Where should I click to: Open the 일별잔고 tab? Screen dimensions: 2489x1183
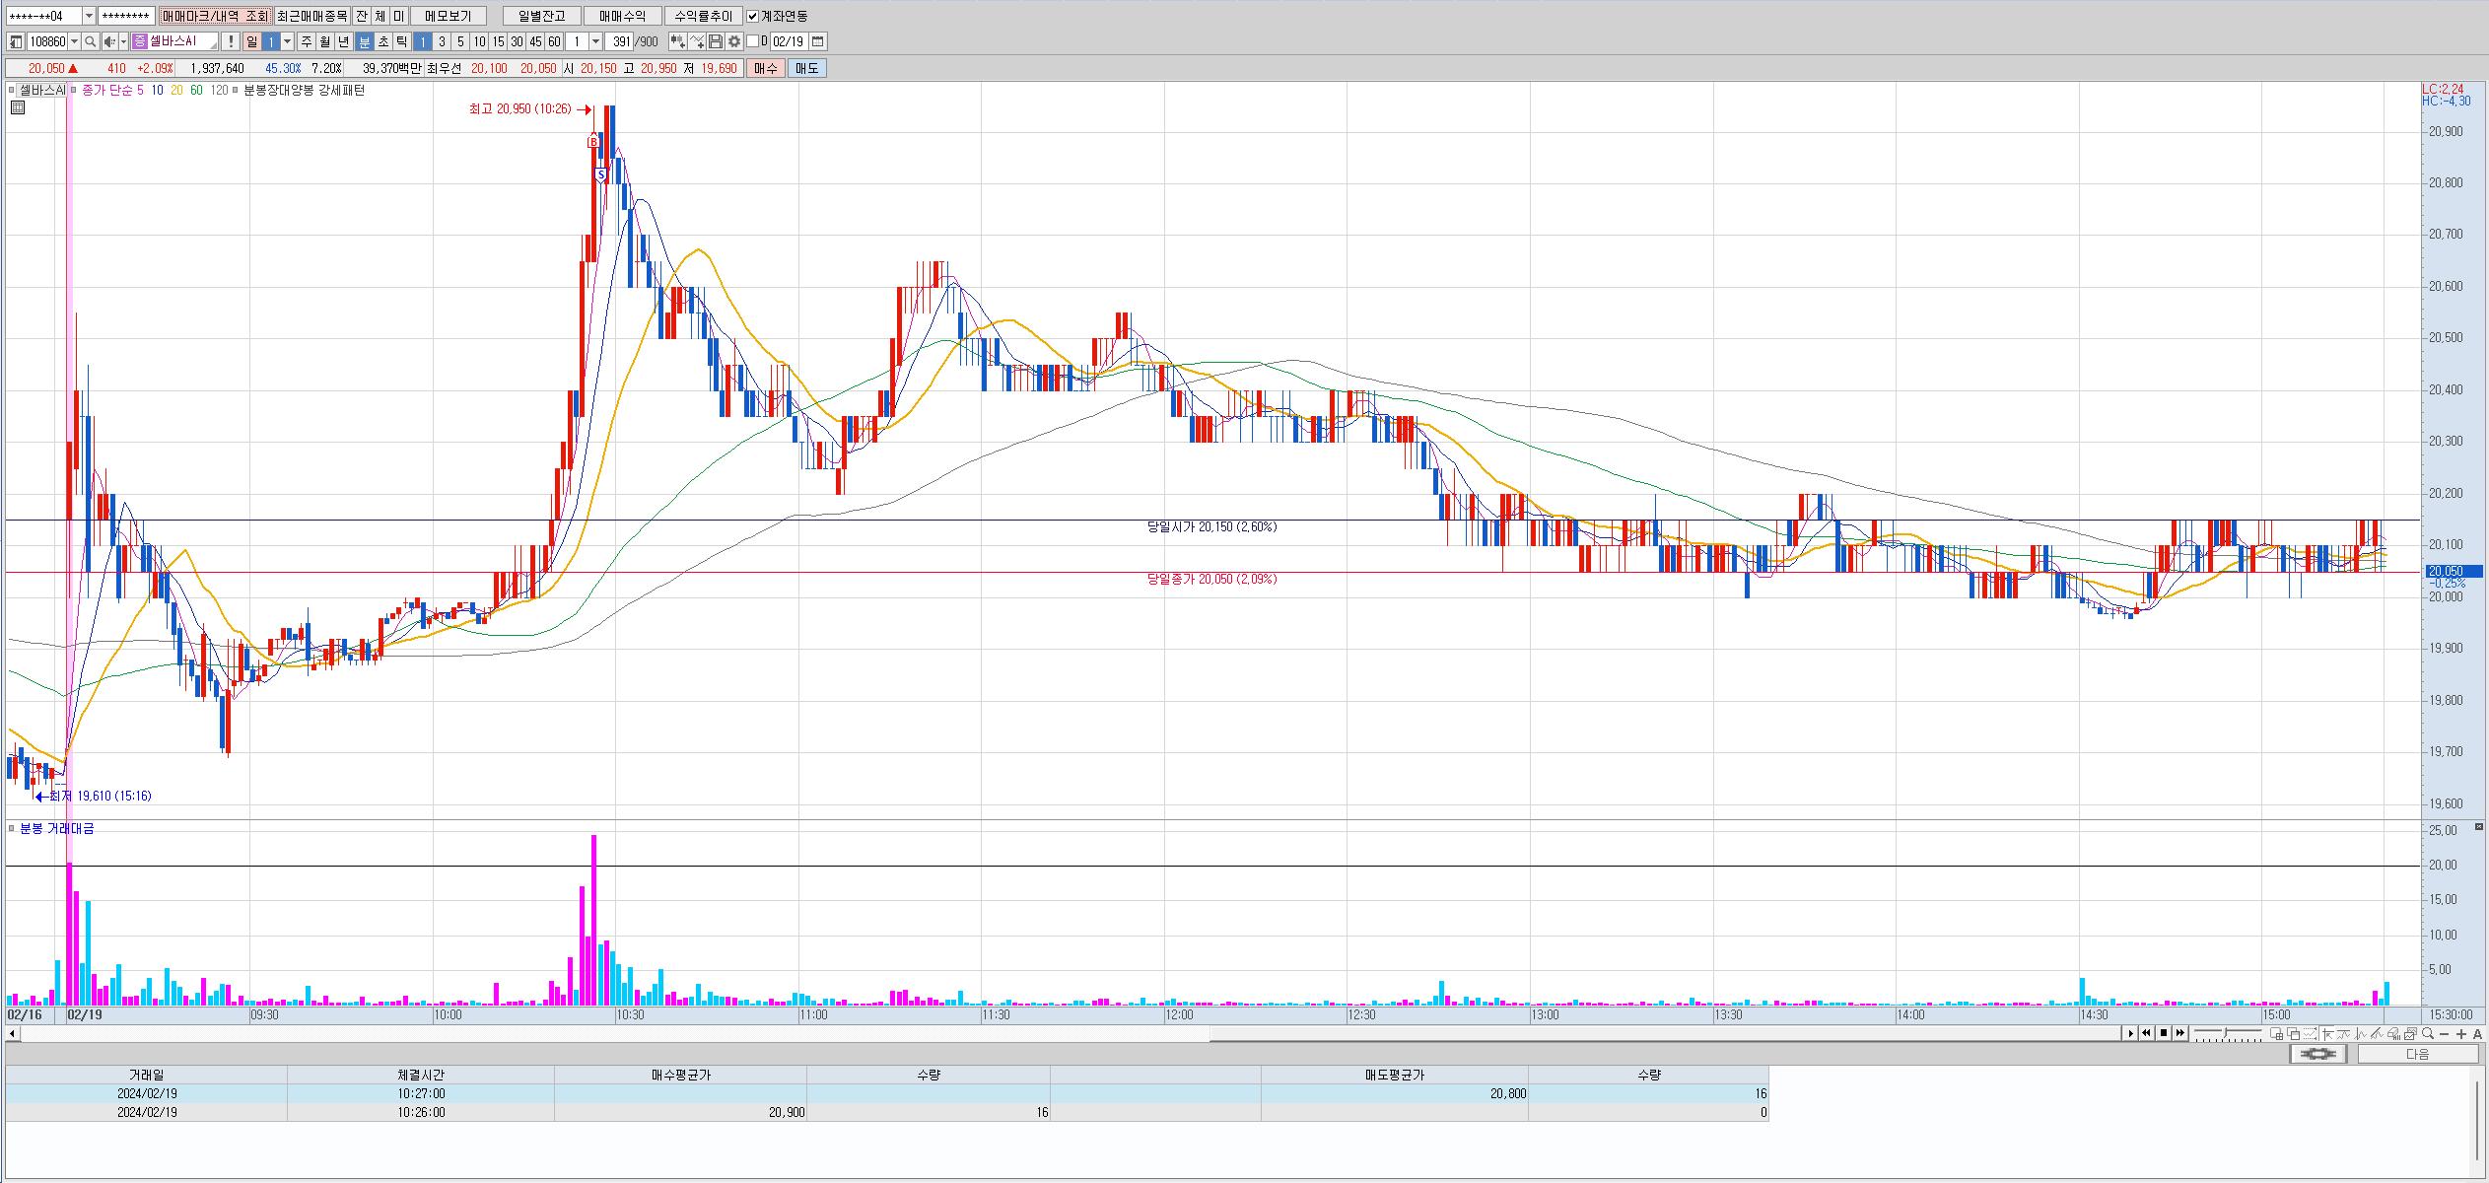pyautogui.click(x=541, y=16)
